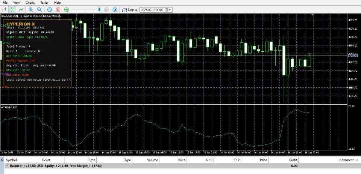Switch chart to line chart mode
Image resolution: width=361 pixels, height=174 pixels.
(x=21, y=10)
